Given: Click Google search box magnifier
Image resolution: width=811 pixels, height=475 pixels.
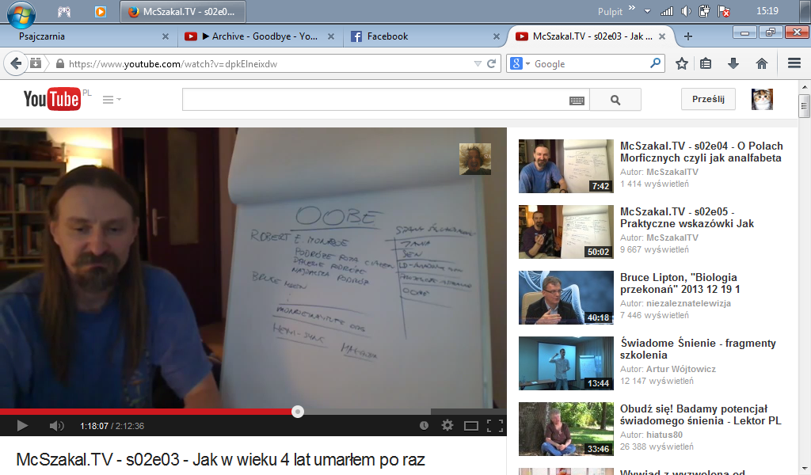Looking at the screenshot, I should [x=655, y=63].
